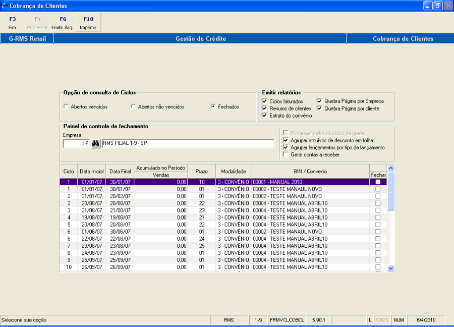Check Fechar box for cycle 10 row dated 26/09/07
The image size is (454, 327).
tap(378, 267)
